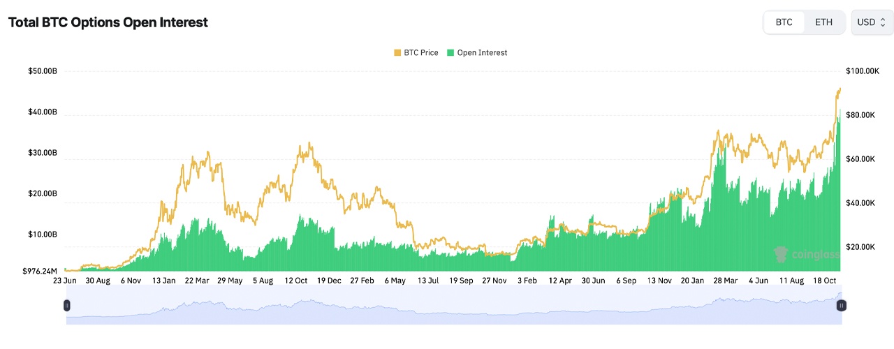This screenshot has width=894, height=349.
Task: Click the 23 Jun date axis label
Action: 65,281
